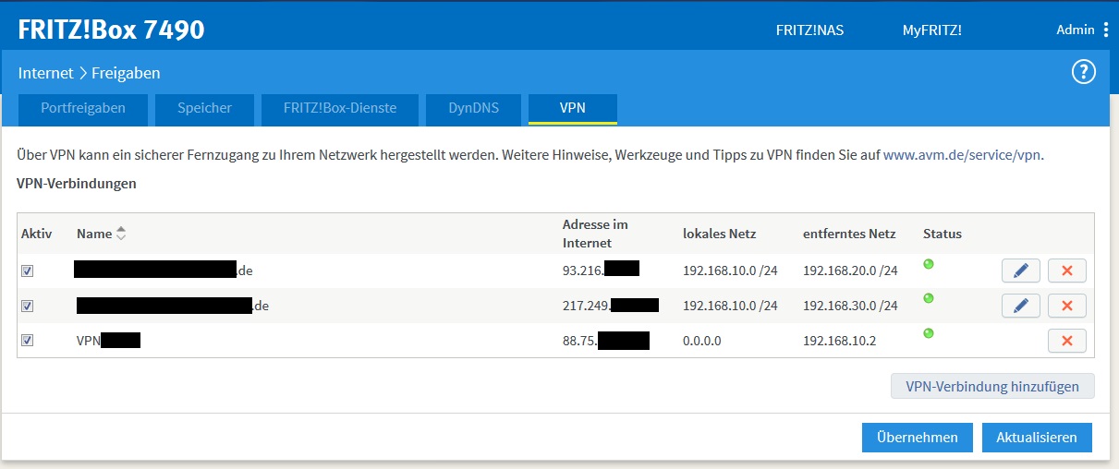1119x469 pixels.
Task: Open the www.avm.de/service/vpn link
Action: tap(963, 155)
